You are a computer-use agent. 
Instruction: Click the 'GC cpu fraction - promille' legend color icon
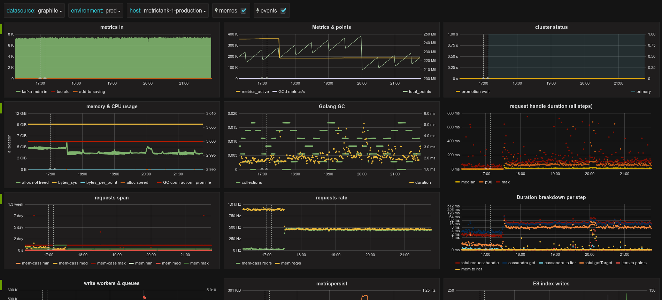coord(159,182)
